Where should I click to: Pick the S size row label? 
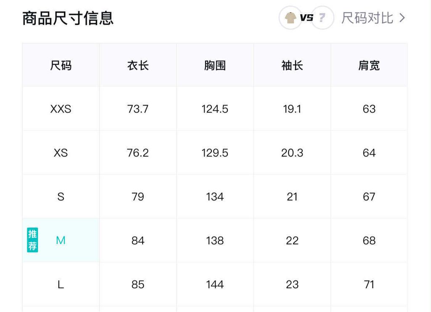coord(61,197)
